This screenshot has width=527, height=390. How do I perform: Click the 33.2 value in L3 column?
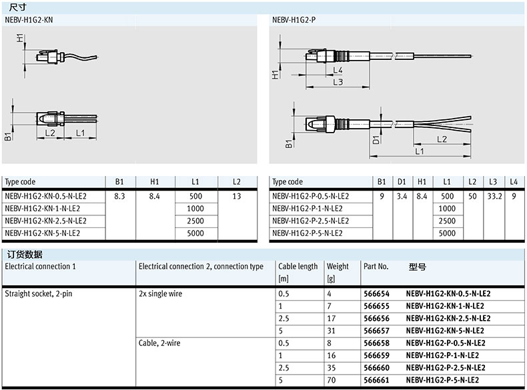point(494,197)
